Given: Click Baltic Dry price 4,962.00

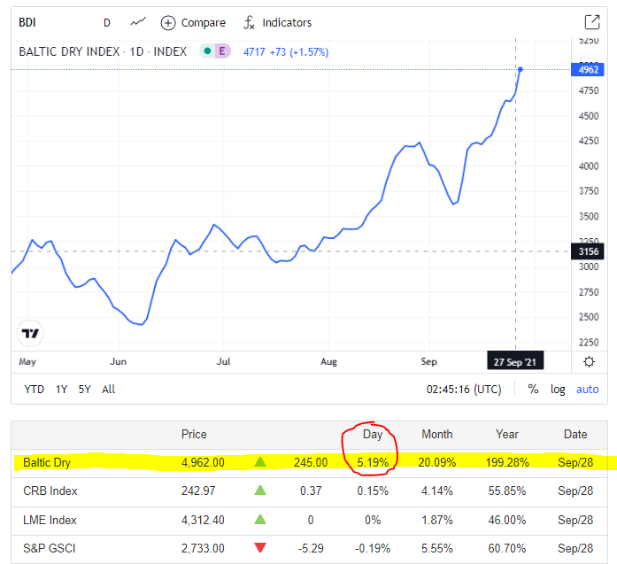Looking at the screenshot, I should pyautogui.click(x=203, y=462).
